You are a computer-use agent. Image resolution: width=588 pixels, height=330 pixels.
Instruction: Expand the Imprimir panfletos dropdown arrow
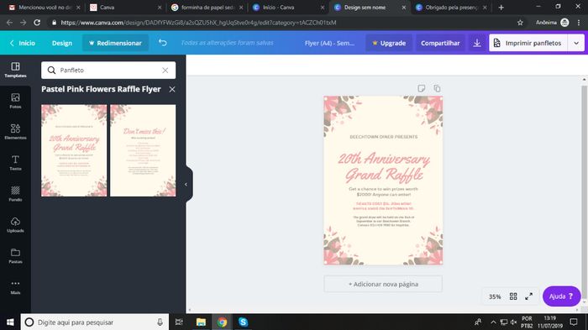pos(576,43)
